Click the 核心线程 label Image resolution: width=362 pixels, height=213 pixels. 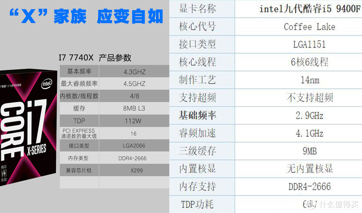(x=197, y=62)
